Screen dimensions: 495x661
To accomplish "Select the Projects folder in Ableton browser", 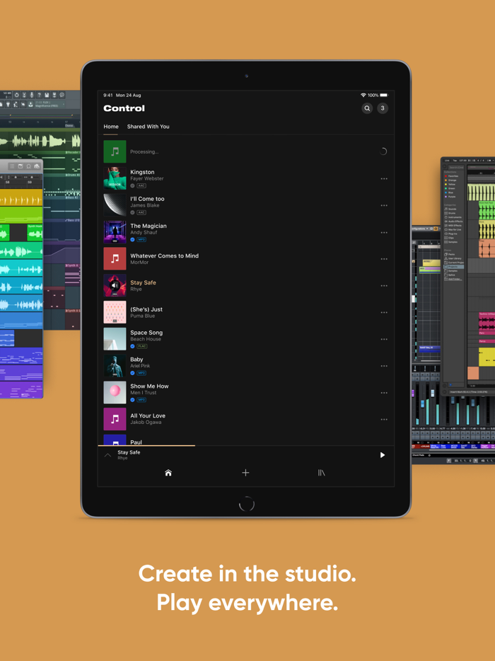I will tap(454, 267).
